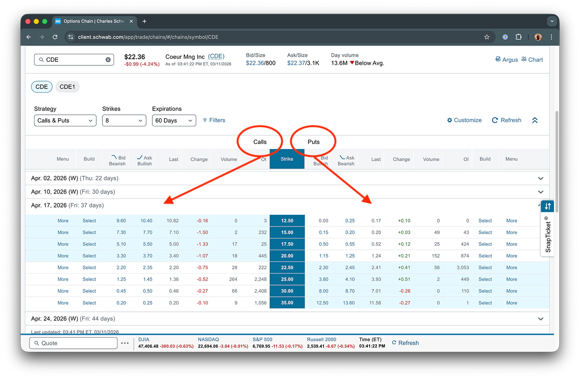
Task: Open the SnapTicket swap arrows button
Action: 548,206
